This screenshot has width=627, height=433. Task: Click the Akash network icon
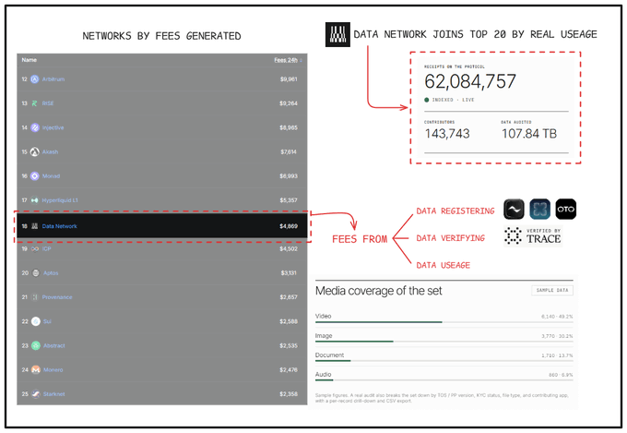[35, 151]
